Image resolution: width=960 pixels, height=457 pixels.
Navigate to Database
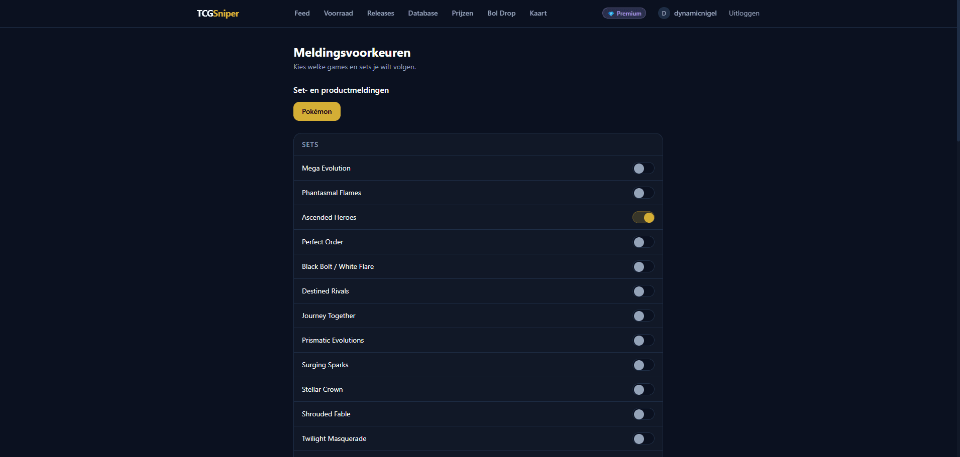(x=422, y=14)
